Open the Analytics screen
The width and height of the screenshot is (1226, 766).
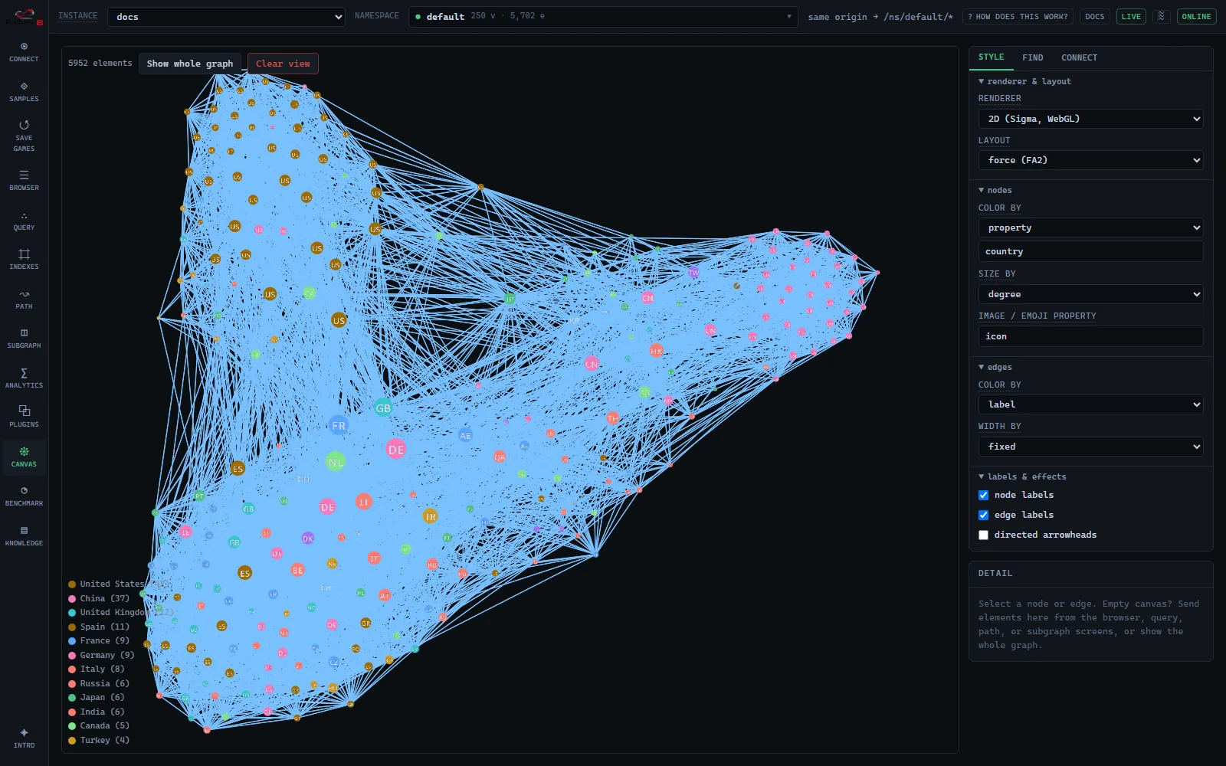[24, 378]
